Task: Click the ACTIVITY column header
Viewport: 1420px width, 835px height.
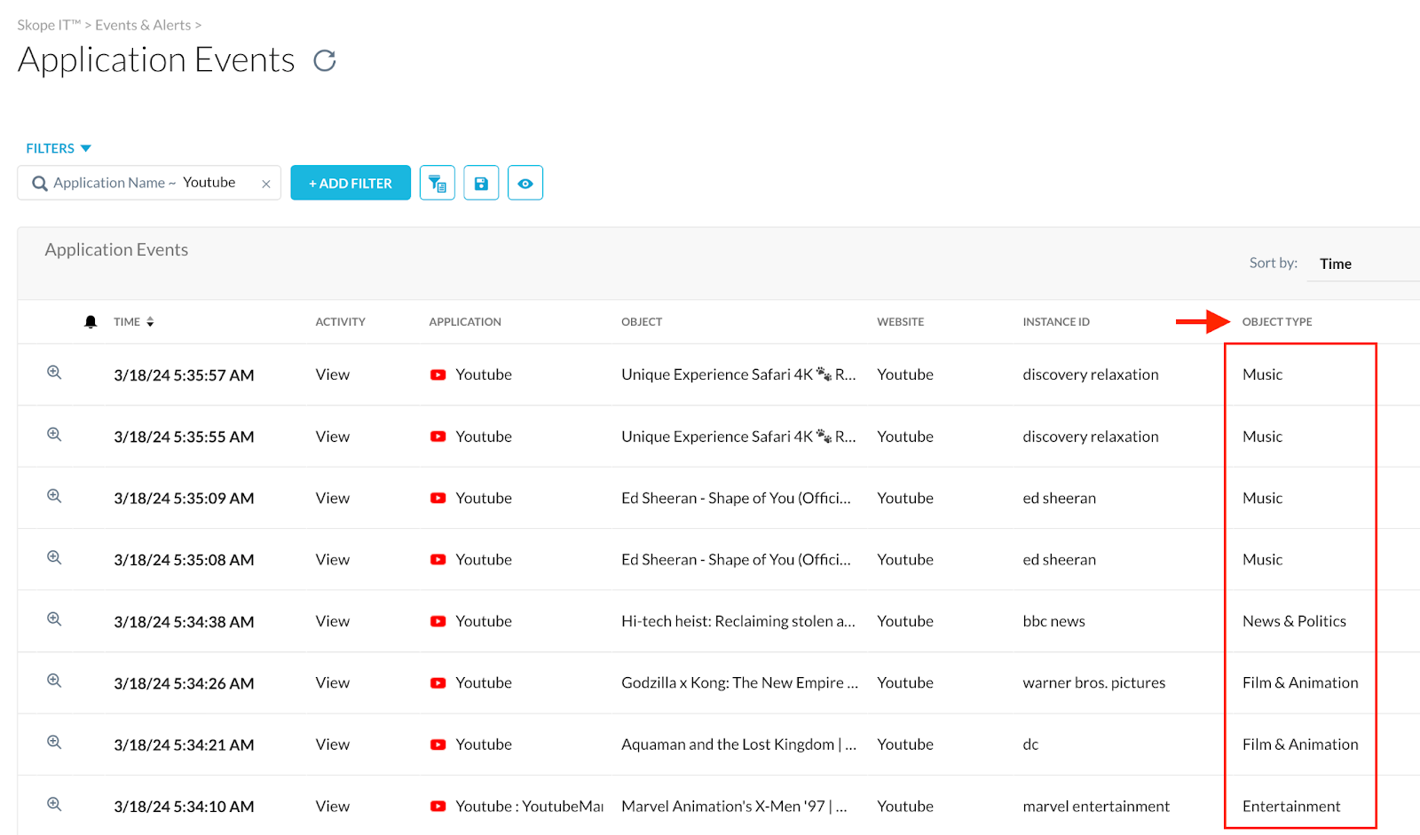Action: click(x=340, y=322)
